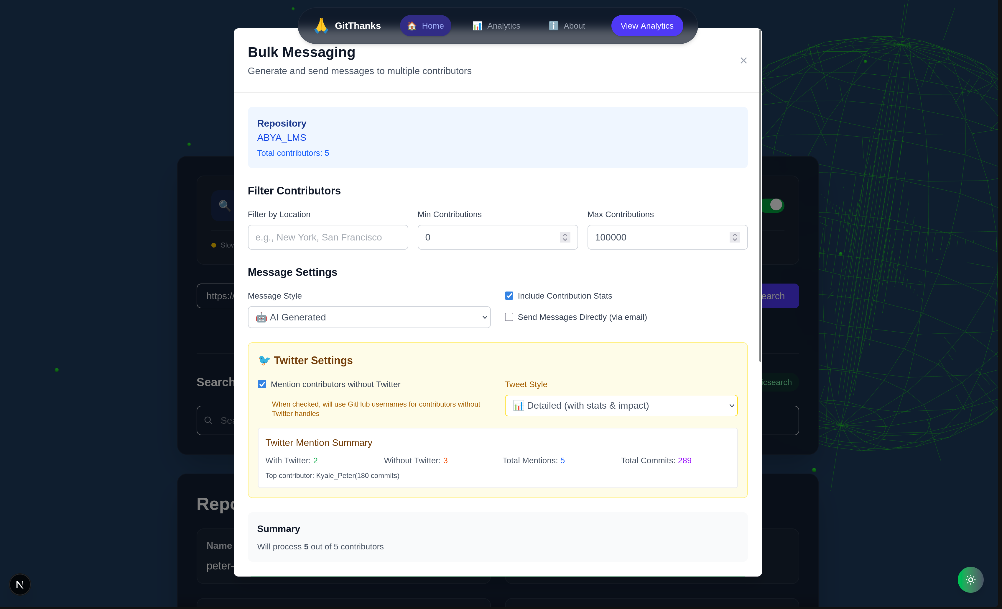This screenshot has width=1002, height=609.
Task: Click the View Analytics button
Action: [x=646, y=26]
